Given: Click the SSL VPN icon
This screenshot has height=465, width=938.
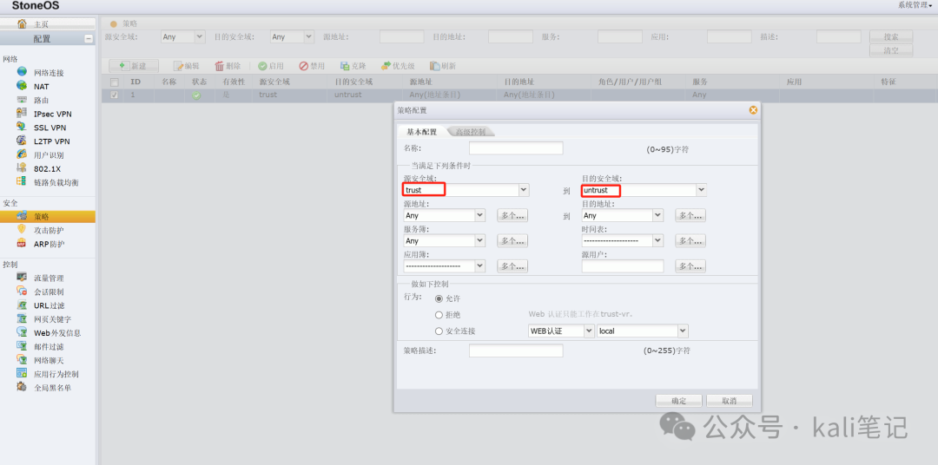Looking at the screenshot, I should point(22,127).
